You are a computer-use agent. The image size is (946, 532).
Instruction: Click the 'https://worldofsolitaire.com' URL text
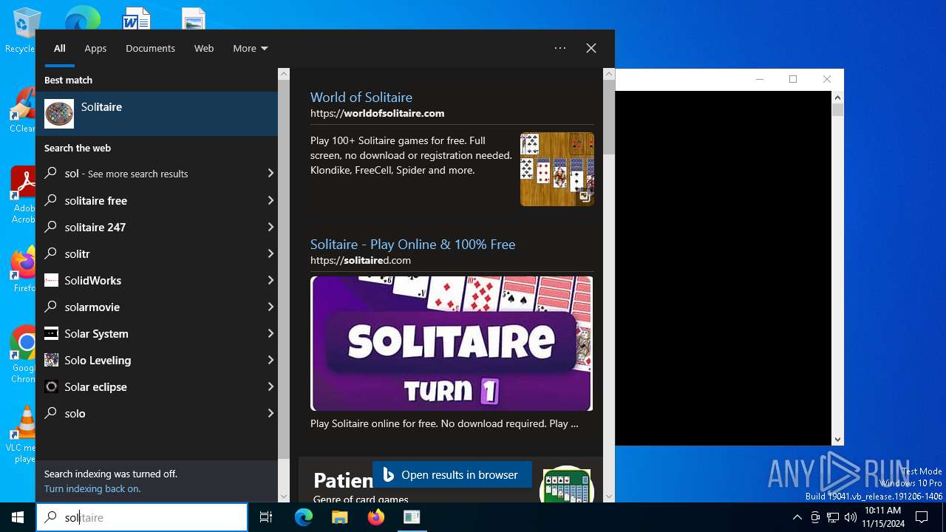(377, 113)
